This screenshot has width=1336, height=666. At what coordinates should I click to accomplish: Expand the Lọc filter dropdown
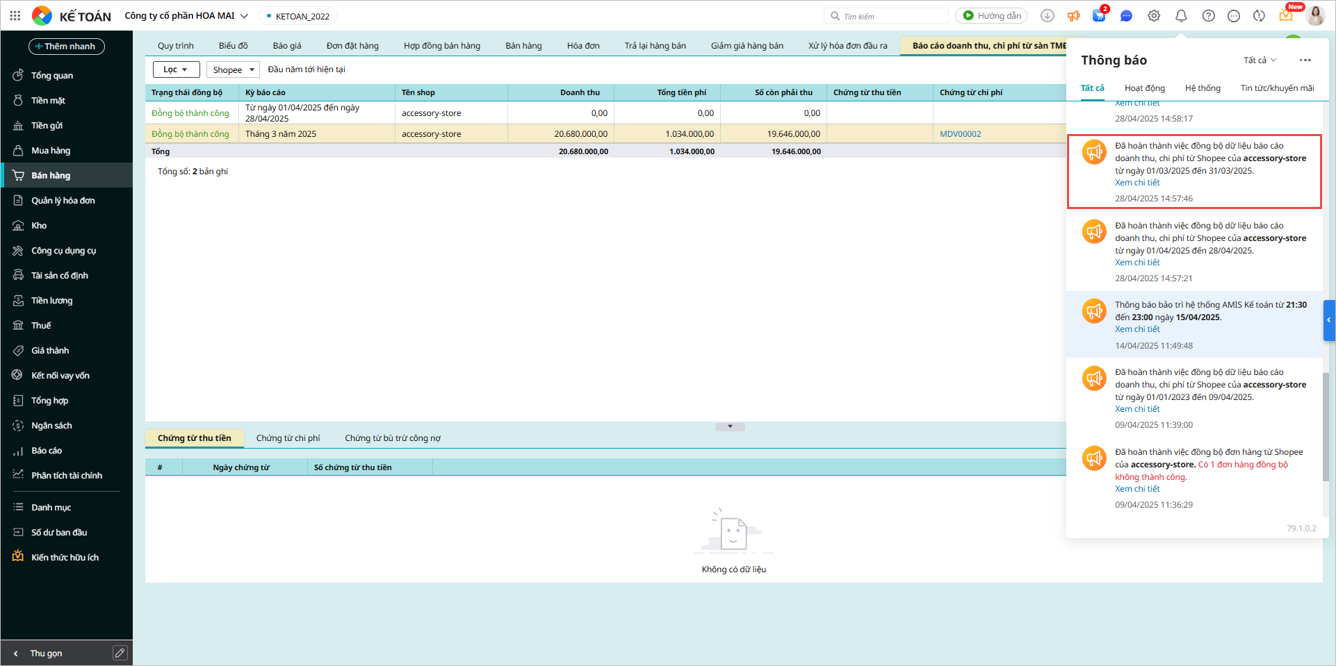coord(176,69)
